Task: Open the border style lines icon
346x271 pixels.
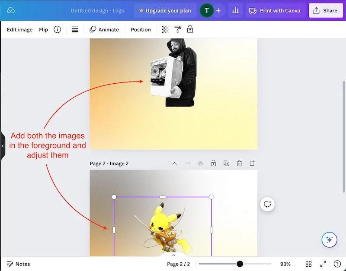Action: [x=75, y=29]
